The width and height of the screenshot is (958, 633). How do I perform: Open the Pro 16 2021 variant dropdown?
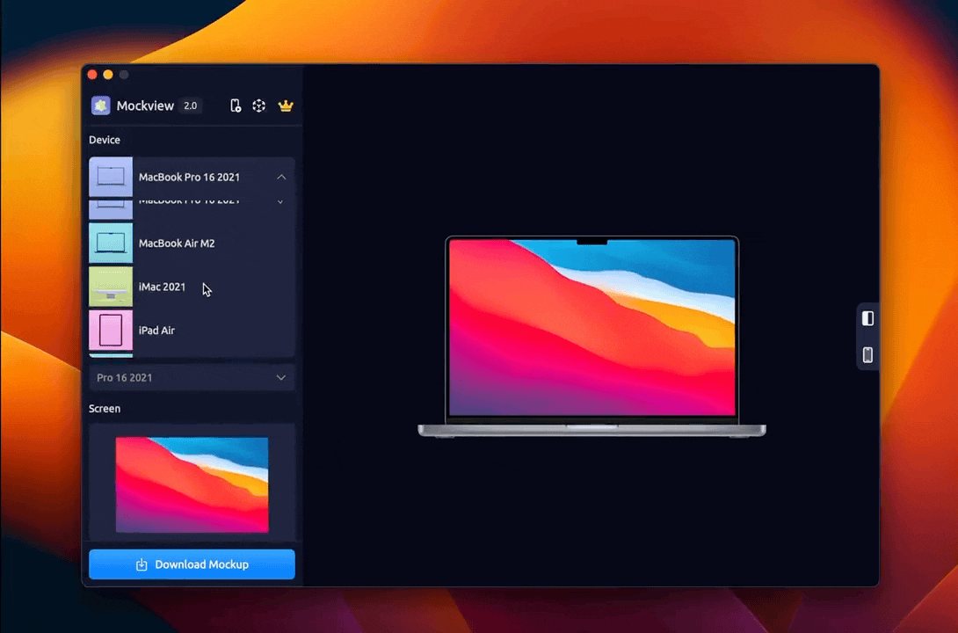pyautogui.click(x=192, y=377)
